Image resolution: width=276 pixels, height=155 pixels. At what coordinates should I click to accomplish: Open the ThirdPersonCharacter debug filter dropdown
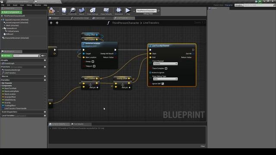pos(146,11)
